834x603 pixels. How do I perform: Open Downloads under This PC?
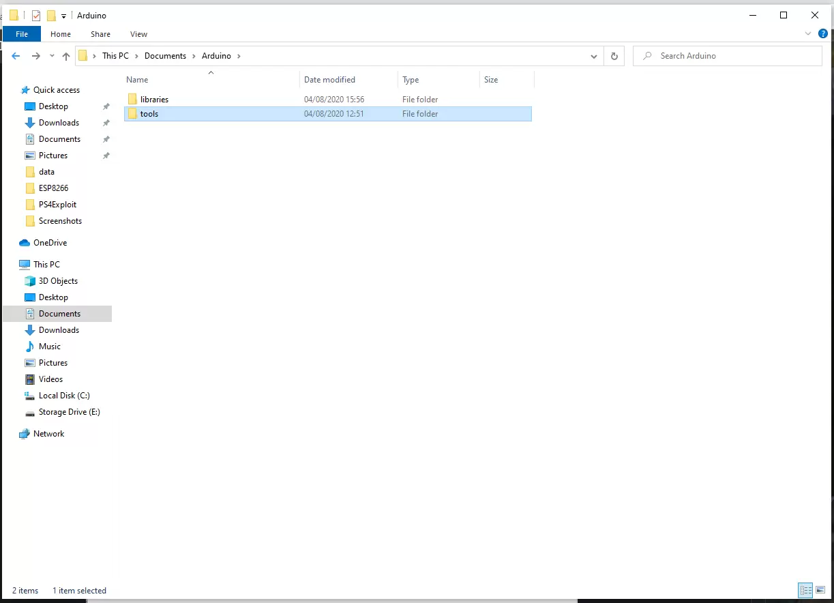59,330
